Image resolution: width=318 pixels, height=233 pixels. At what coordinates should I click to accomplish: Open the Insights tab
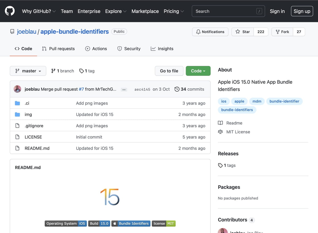point(162,49)
